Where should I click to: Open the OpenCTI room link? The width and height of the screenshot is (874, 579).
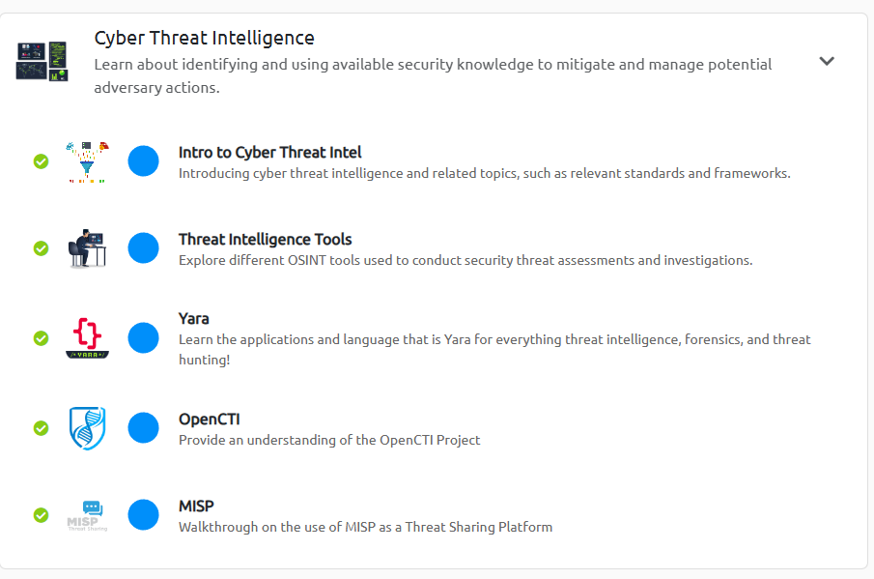click(209, 419)
